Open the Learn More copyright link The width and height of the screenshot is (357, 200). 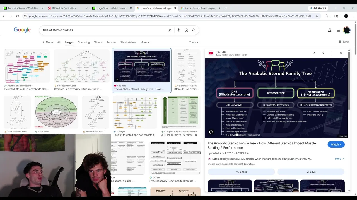250,164
